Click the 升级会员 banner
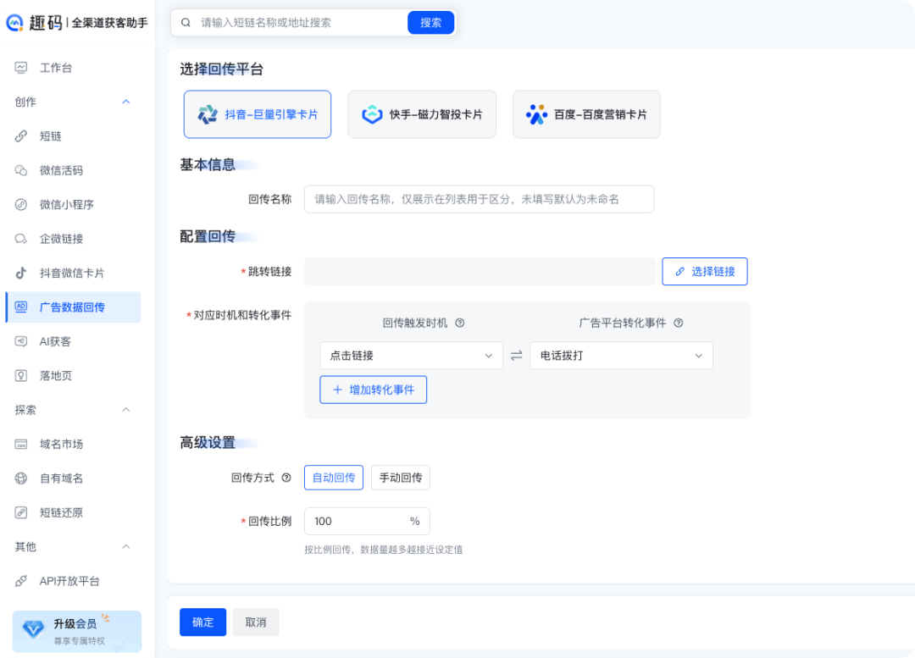This screenshot has width=915, height=658. pyautogui.click(x=77, y=631)
